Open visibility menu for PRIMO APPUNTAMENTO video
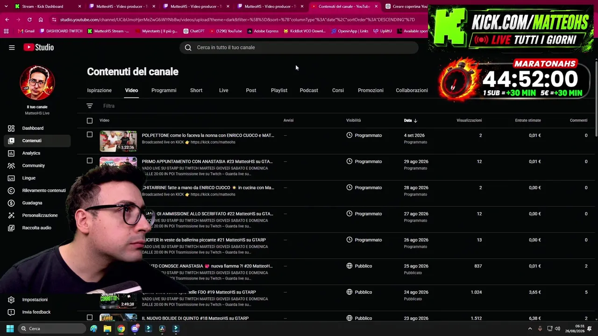This screenshot has width=598, height=336. [x=365, y=161]
